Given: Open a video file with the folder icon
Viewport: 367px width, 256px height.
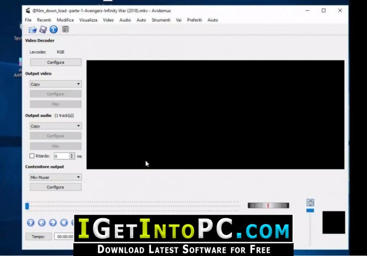Looking at the screenshot, I should (33, 29).
